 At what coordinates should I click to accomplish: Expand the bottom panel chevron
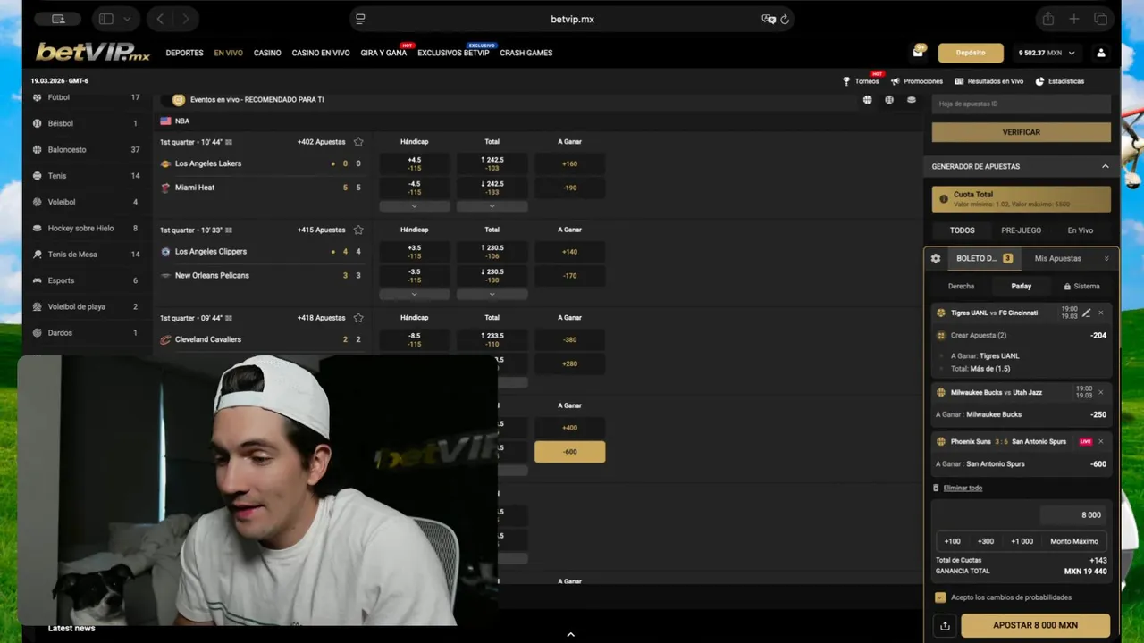571,635
